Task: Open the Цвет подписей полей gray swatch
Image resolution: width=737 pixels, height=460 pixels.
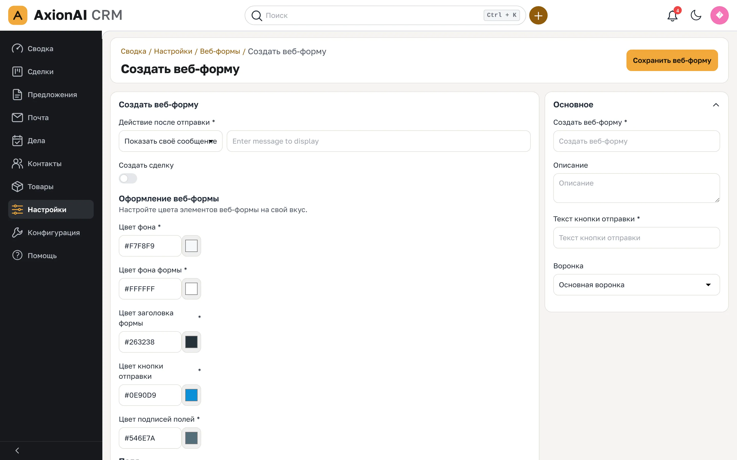Action: pyautogui.click(x=191, y=438)
